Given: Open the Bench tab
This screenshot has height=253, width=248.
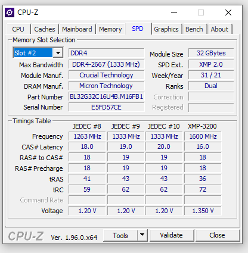Looking at the screenshot, I should point(194,29).
